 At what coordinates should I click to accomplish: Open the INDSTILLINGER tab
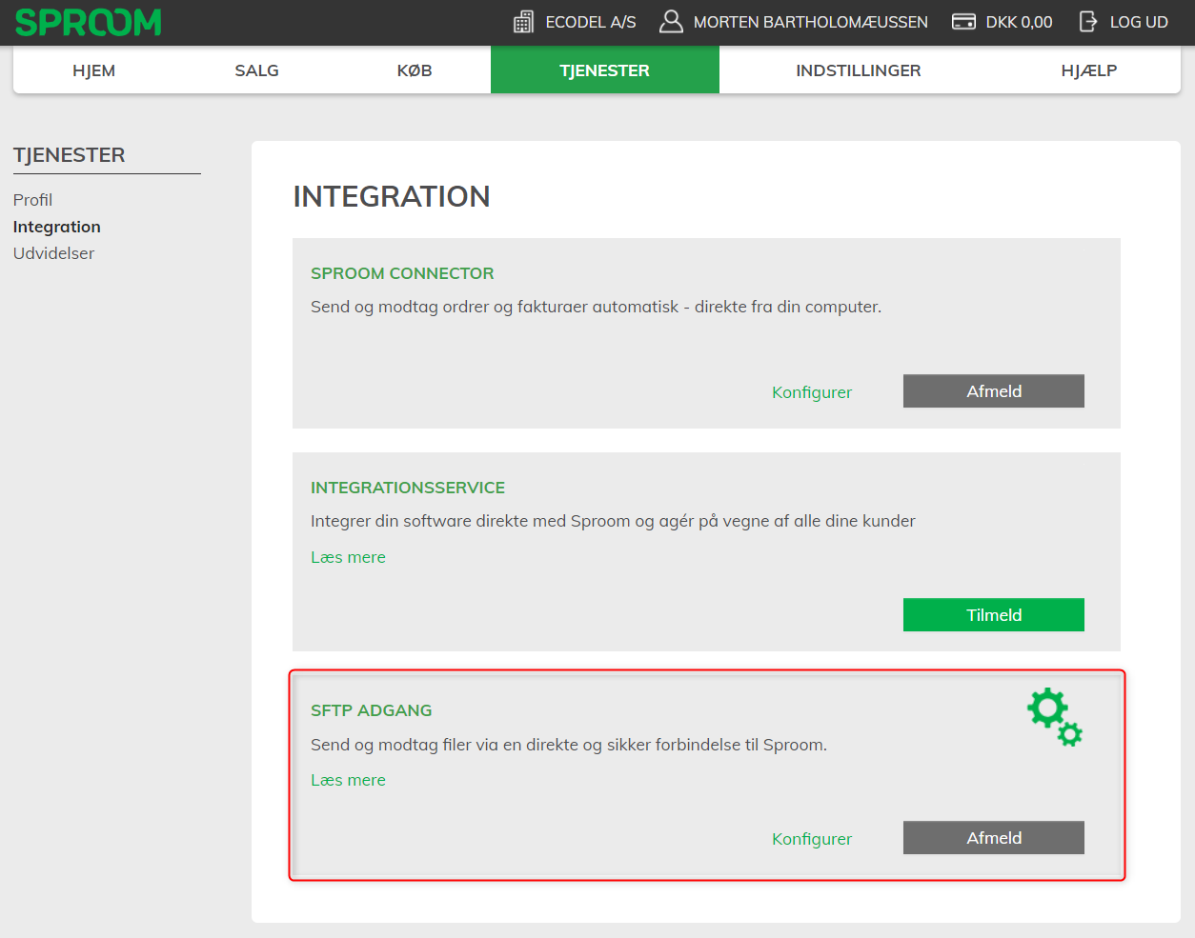pos(859,70)
